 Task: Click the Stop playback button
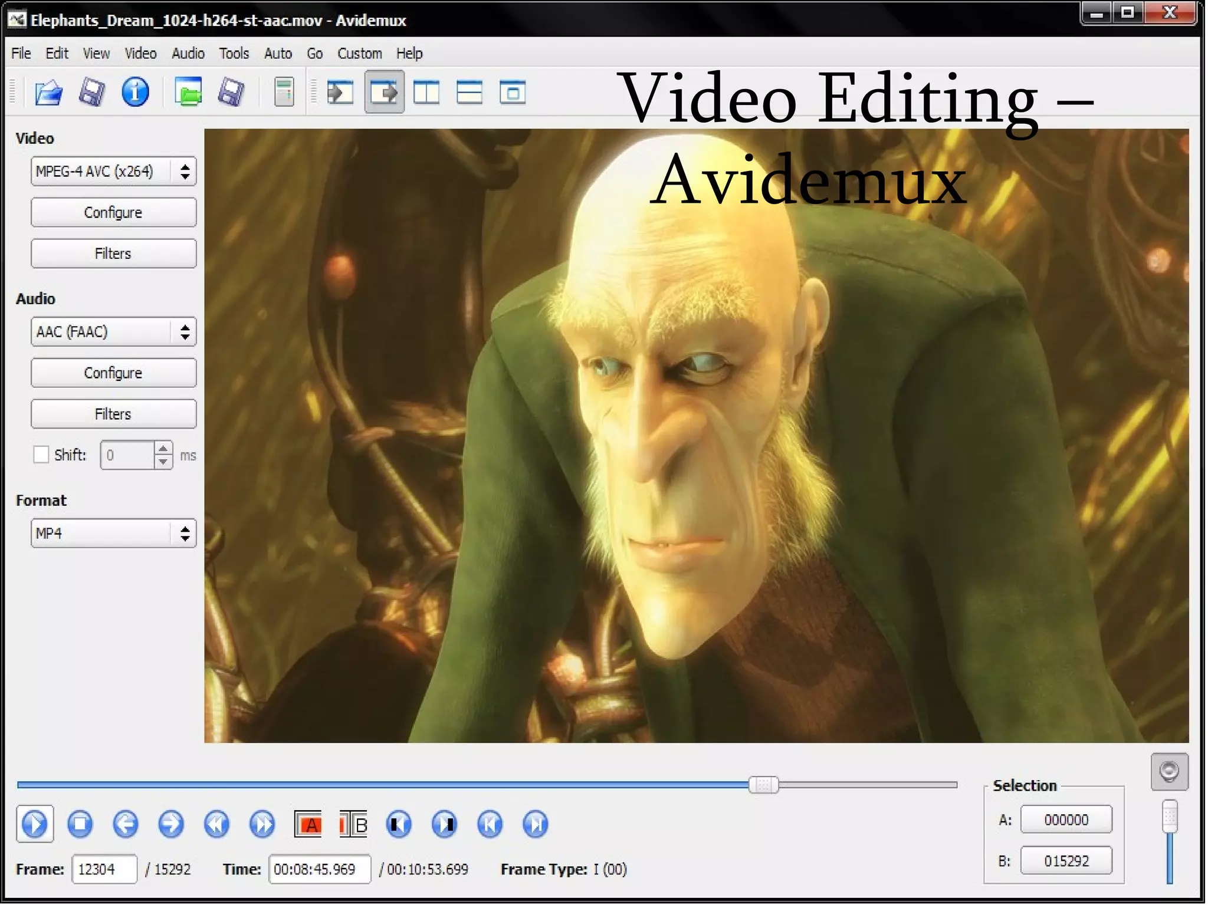[x=80, y=824]
